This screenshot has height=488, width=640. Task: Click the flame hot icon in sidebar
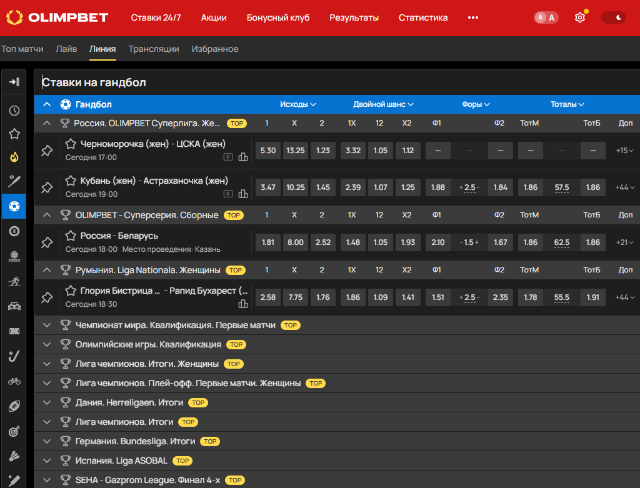[x=14, y=157]
